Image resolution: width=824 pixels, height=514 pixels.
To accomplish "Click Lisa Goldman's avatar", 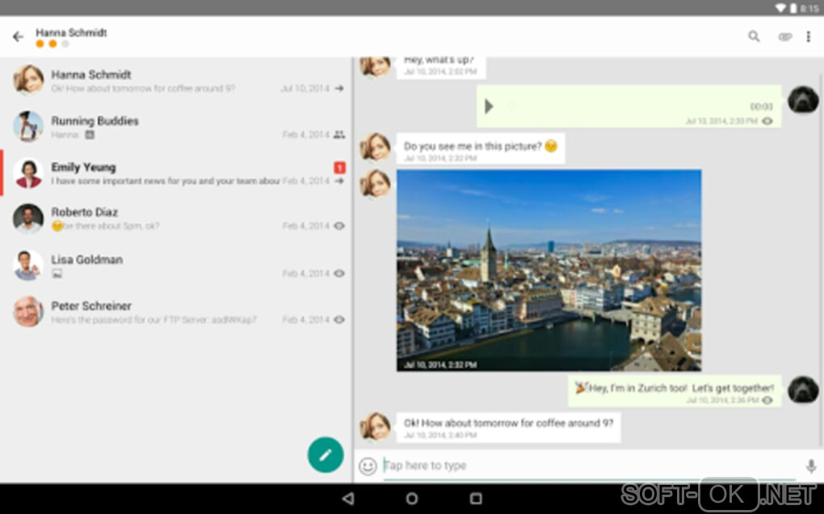I will [28, 265].
